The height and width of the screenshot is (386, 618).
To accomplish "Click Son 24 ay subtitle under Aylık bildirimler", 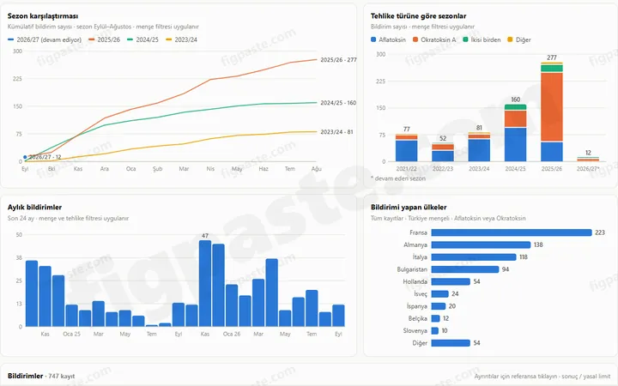I will (68, 218).
